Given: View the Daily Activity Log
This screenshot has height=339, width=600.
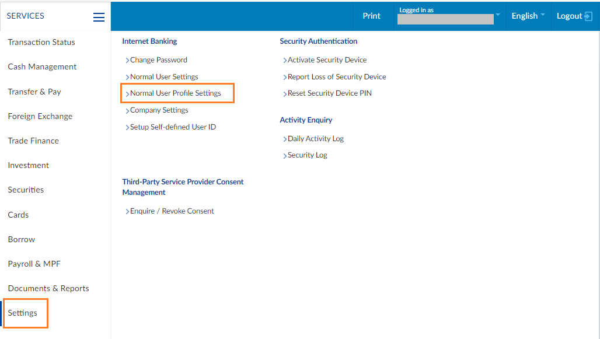Looking at the screenshot, I should (315, 139).
